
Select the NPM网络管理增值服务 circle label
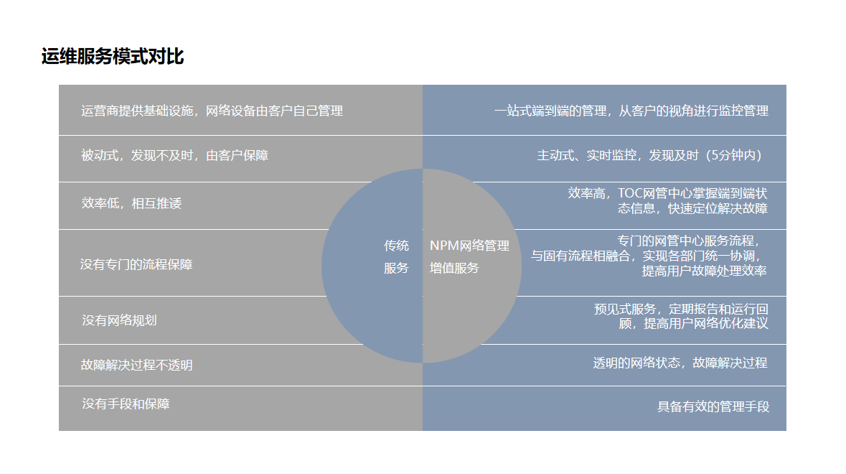pyautogui.click(x=469, y=256)
